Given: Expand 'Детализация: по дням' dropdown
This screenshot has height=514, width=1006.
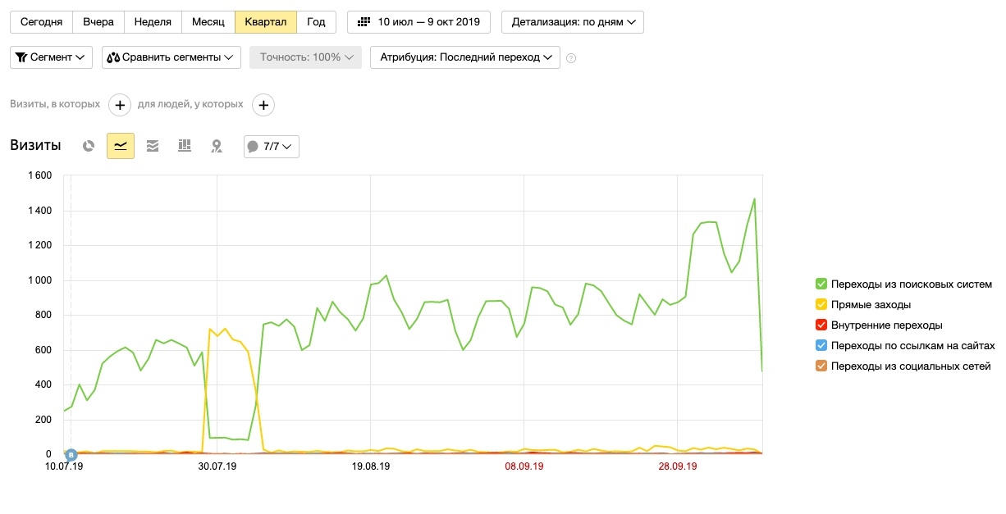Looking at the screenshot, I should click(x=573, y=22).
